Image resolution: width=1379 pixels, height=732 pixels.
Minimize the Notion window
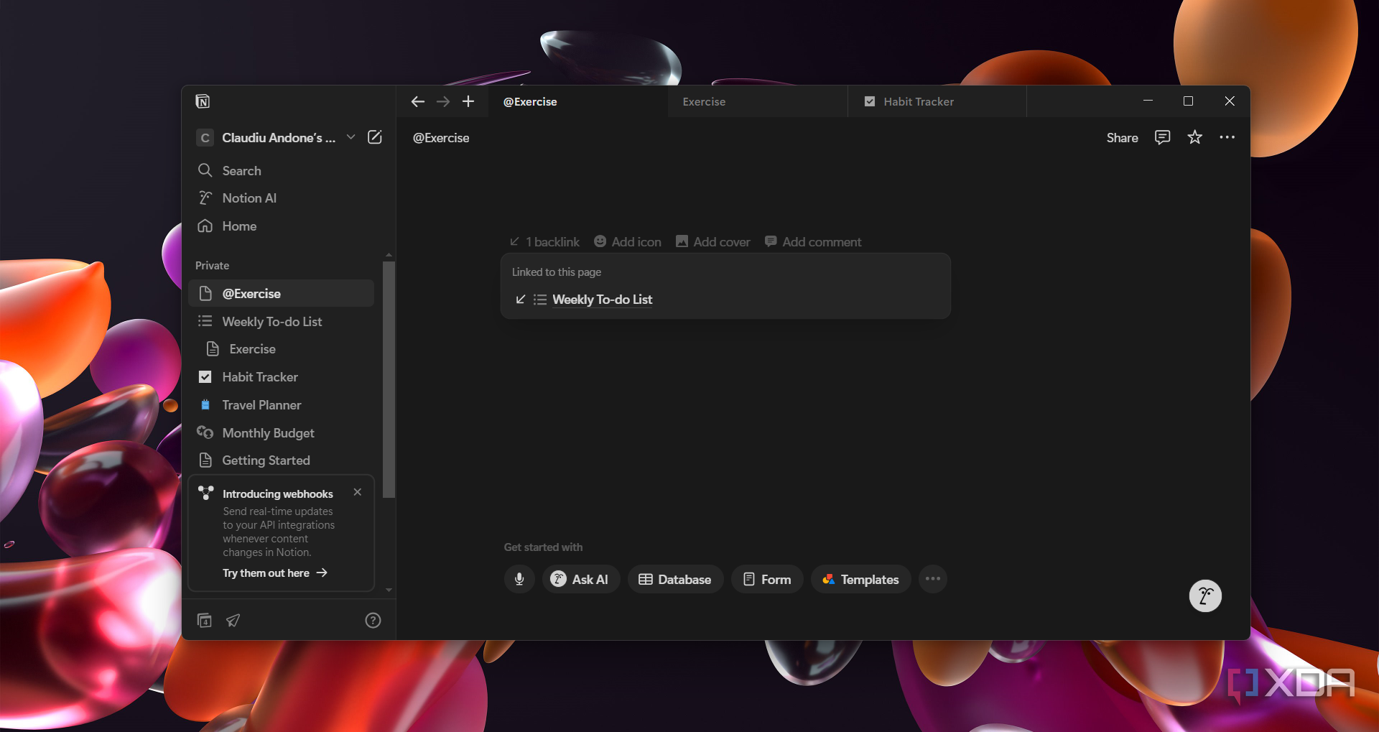click(x=1148, y=101)
